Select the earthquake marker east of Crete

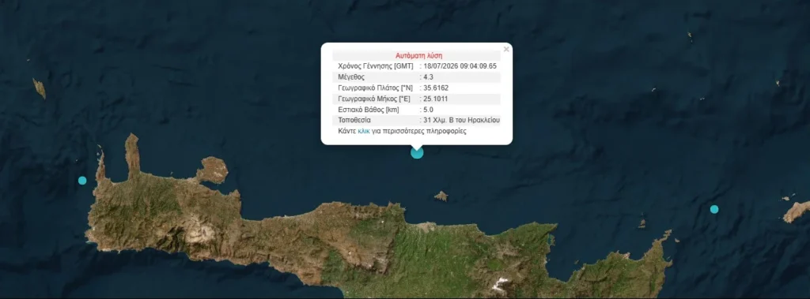coord(714,209)
